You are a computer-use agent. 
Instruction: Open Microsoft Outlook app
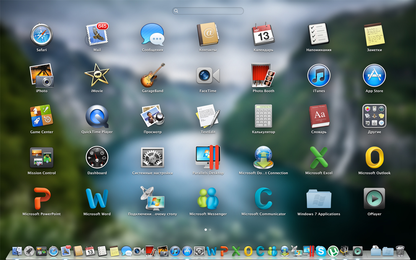374,158
